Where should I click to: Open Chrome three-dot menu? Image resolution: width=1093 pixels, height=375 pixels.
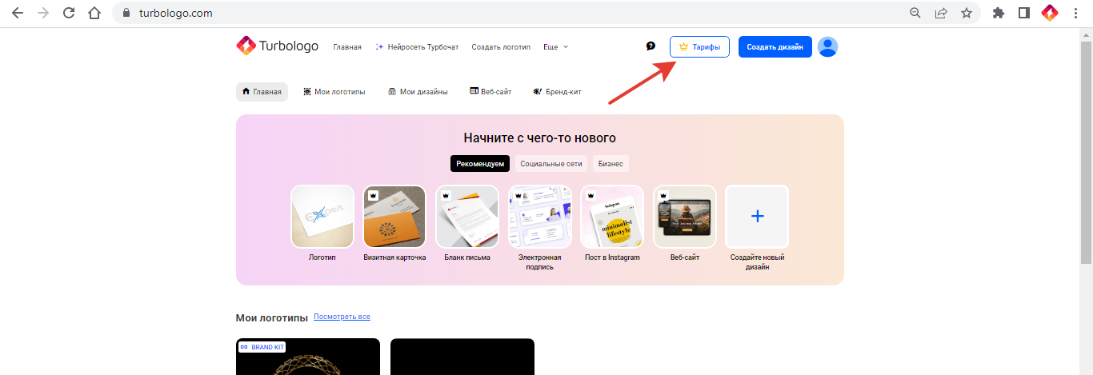pyautogui.click(x=1075, y=13)
